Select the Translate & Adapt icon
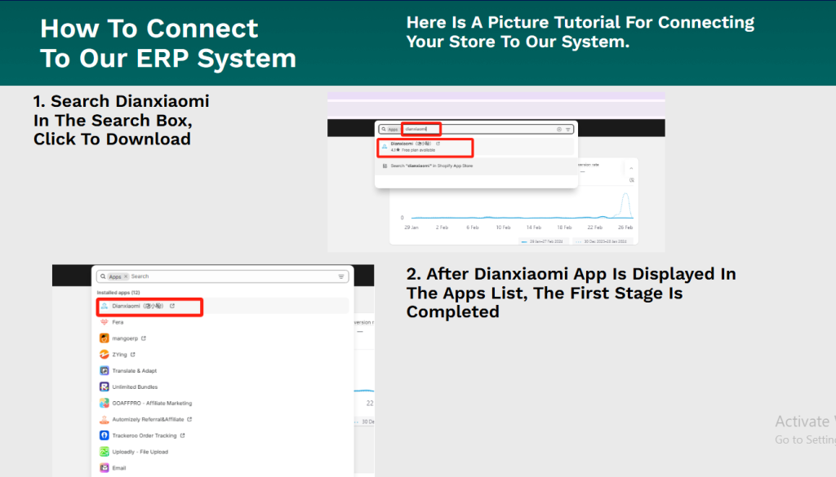836x477 pixels. pos(104,370)
